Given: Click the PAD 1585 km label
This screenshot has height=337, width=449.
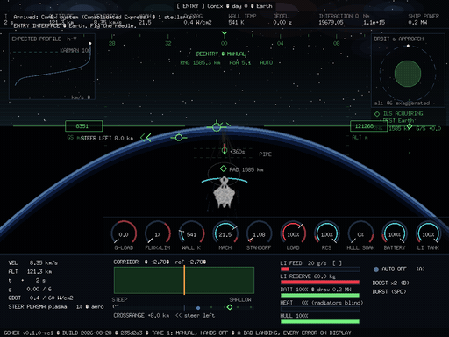Looking at the screenshot, I should (246, 169).
